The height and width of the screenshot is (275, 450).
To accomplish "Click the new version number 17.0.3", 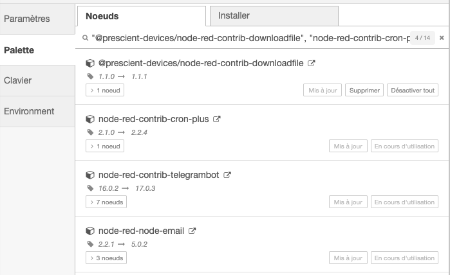I will point(145,188).
